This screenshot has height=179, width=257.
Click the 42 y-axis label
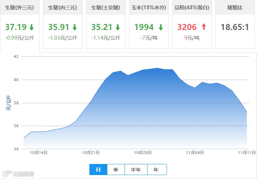click(x=16, y=56)
